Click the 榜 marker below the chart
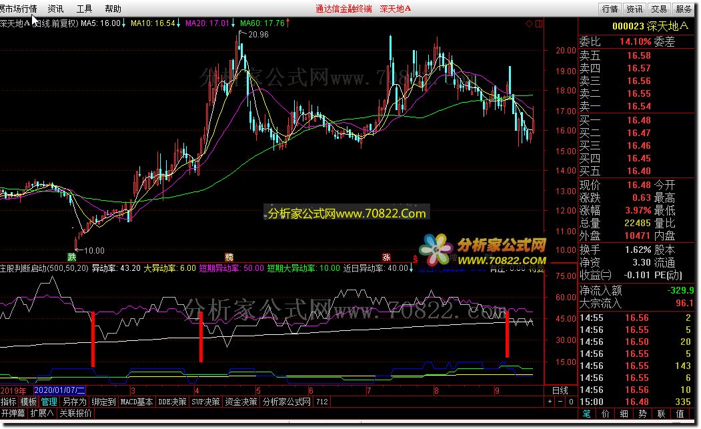 point(229,257)
